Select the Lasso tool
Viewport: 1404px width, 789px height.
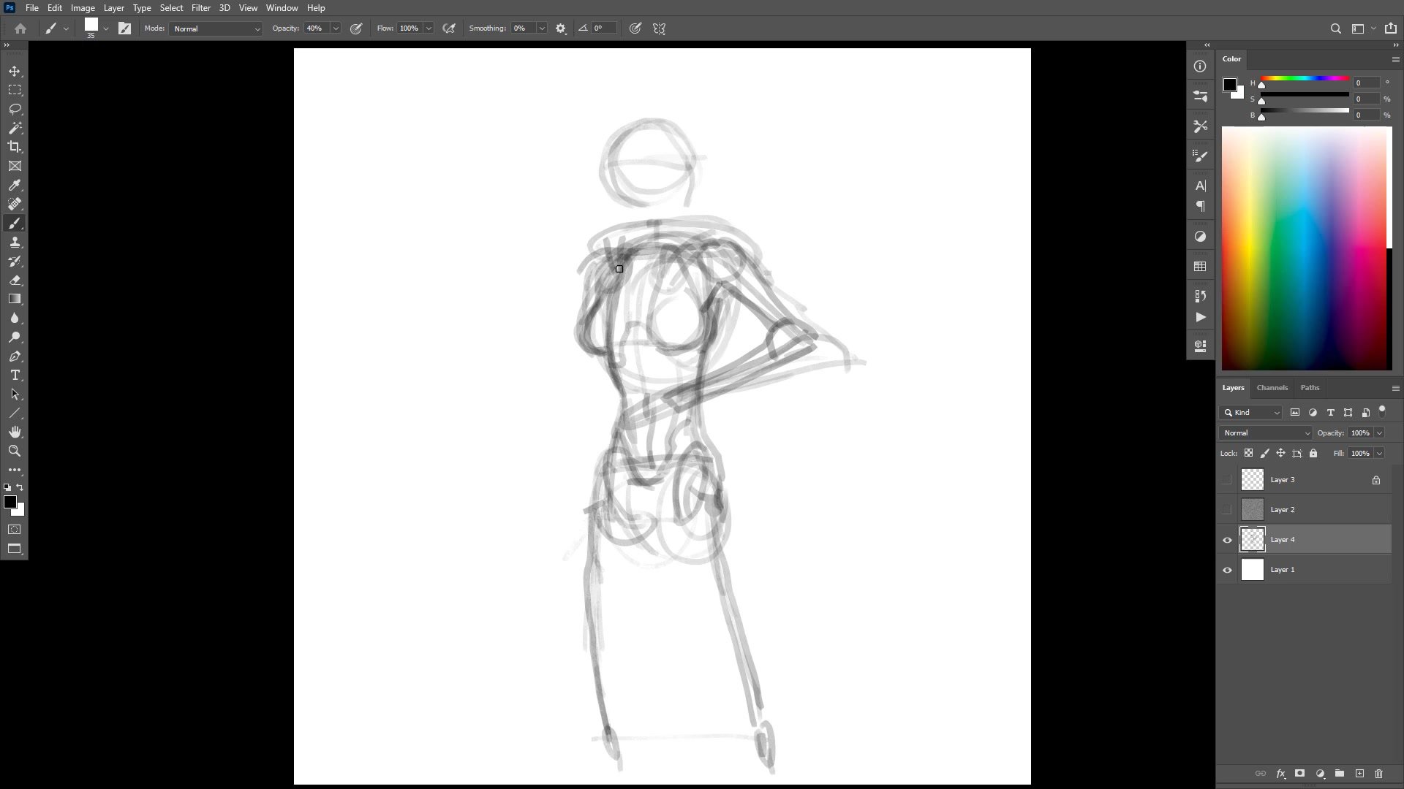tap(15, 109)
